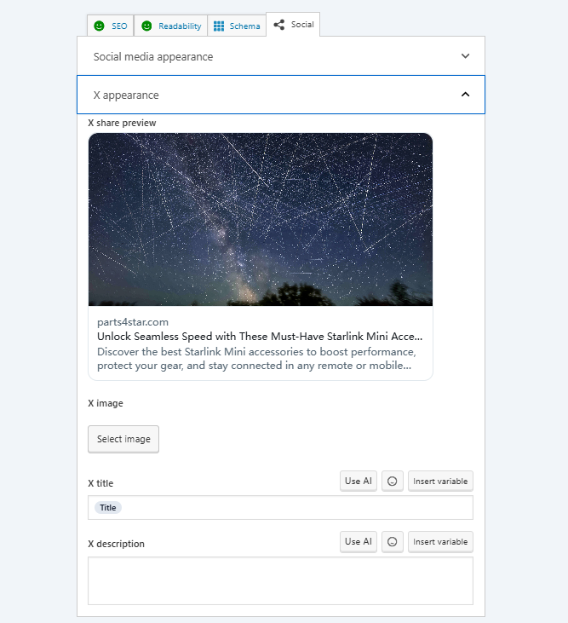Open emoji picker for X description
568x623 pixels.
click(x=392, y=542)
